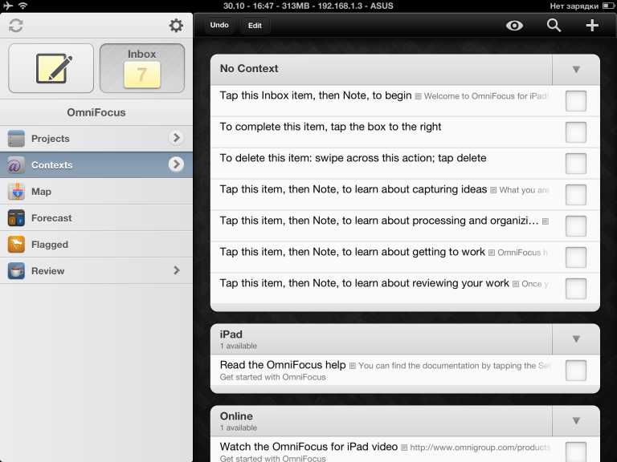Tap airplane mode icon in status bar

click(7, 6)
